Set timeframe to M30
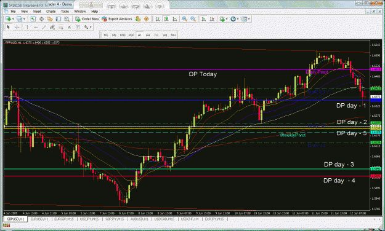This screenshot has height=231, width=385. [131, 35]
